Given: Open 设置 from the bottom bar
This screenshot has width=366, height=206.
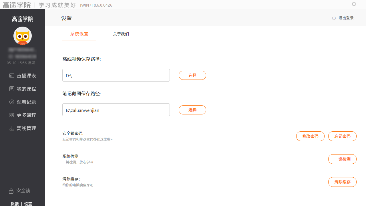Looking at the screenshot, I should [x=28, y=204].
